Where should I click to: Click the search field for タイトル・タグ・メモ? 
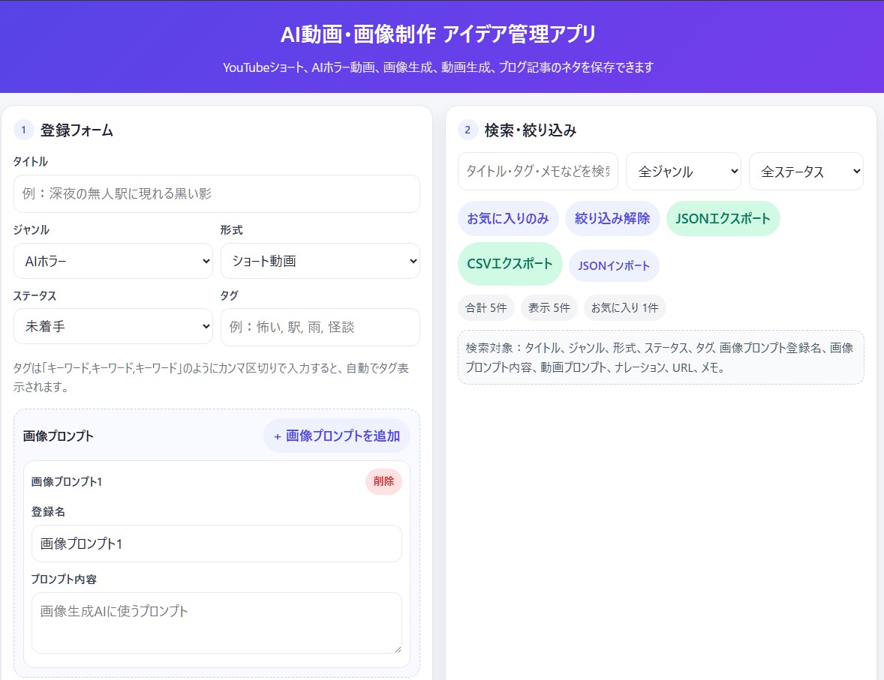pos(538,171)
